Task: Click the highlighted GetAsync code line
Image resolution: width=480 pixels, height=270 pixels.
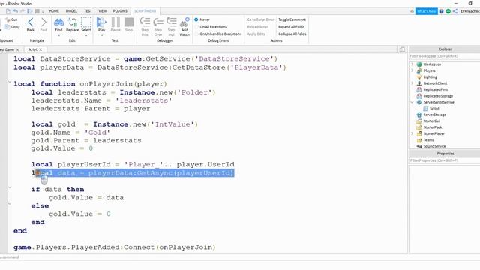Action: click(x=133, y=173)
